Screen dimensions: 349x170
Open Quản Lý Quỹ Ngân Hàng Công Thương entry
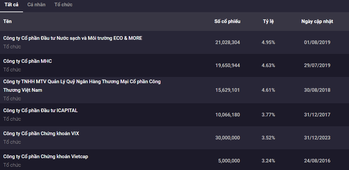coord(82,82)
